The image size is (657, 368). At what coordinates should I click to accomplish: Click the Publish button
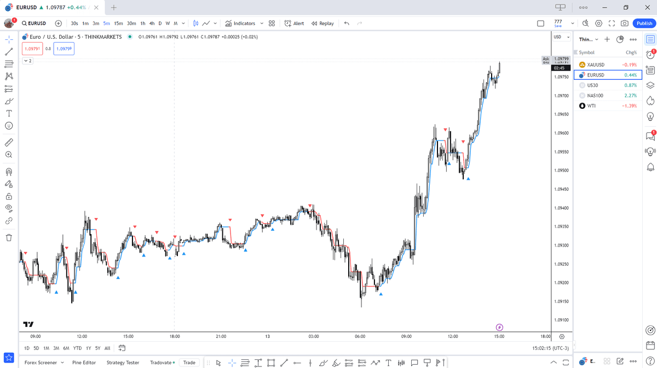(644, 24)
